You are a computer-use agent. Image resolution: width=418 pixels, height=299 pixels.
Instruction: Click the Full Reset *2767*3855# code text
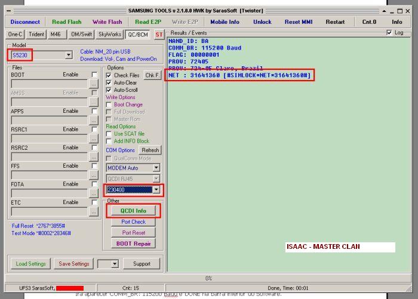[38, 226]
